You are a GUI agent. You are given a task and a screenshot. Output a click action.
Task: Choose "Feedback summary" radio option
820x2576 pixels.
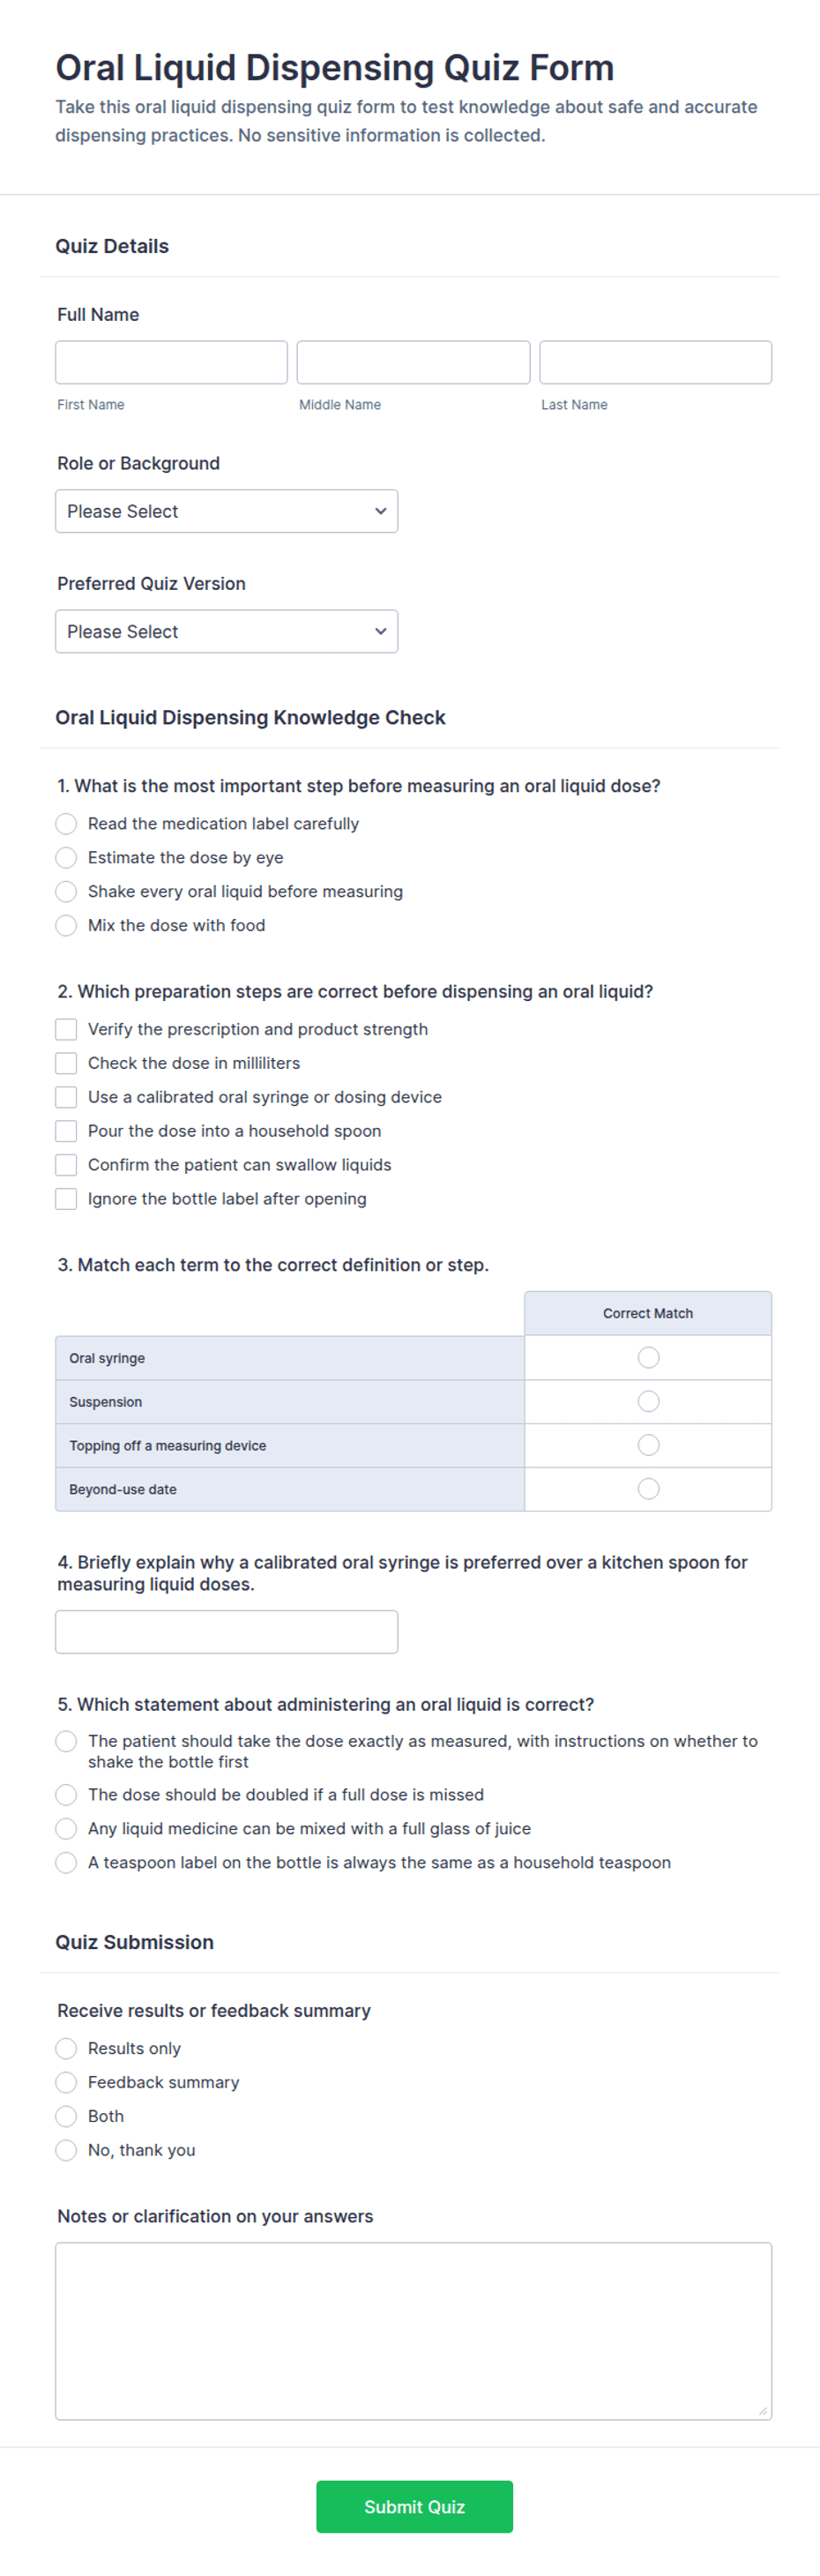(x=66, y=2082)
